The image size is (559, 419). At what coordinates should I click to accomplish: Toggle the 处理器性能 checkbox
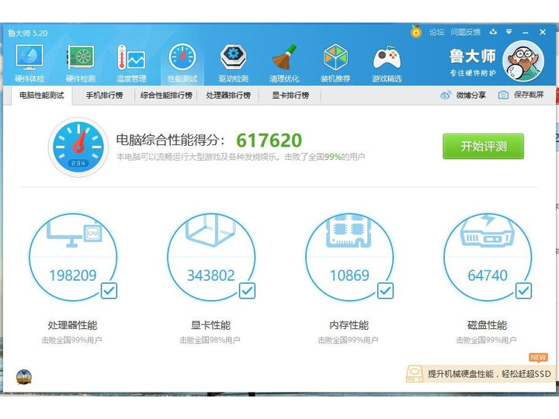[109, 291]
